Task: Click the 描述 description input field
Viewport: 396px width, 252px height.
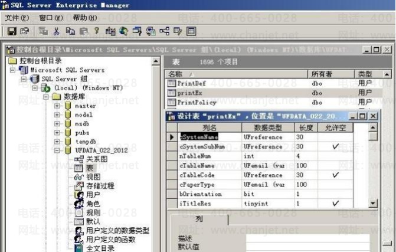Action: pos(307,238)
